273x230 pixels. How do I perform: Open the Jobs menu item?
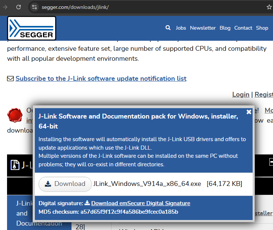[181, 28]
